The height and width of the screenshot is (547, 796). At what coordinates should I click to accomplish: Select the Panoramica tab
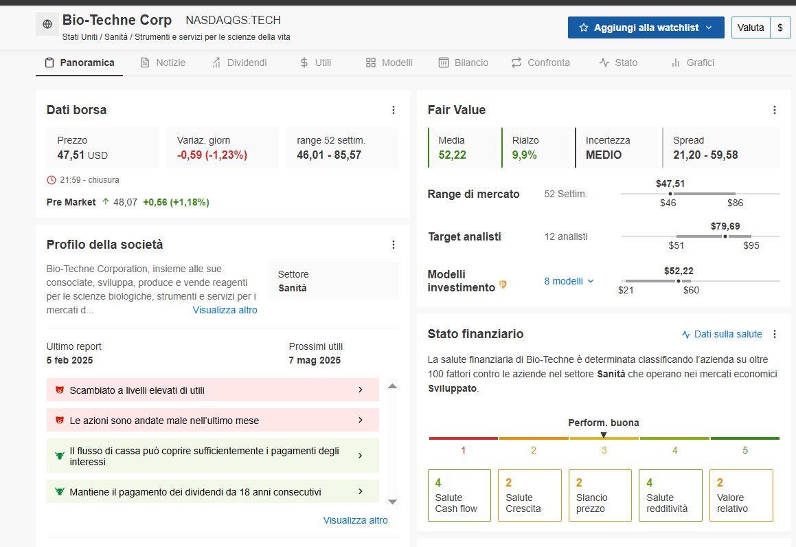79,63
